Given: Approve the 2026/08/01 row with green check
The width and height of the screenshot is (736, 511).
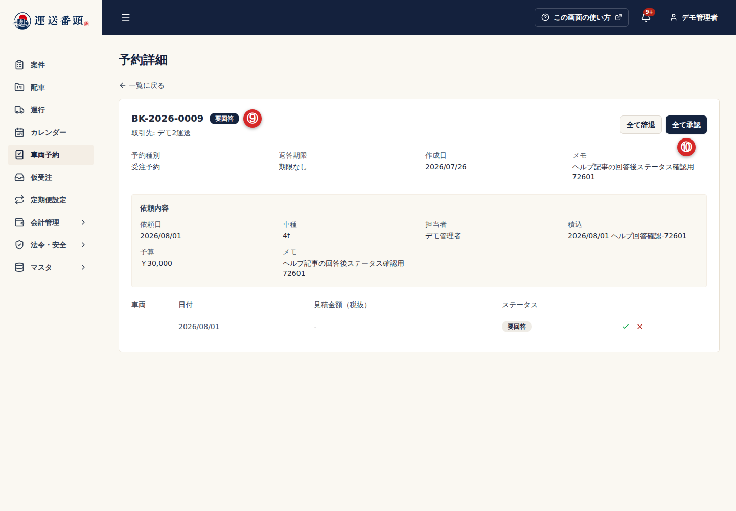Looking at the screenshot, I should click(x=626, y=327).
